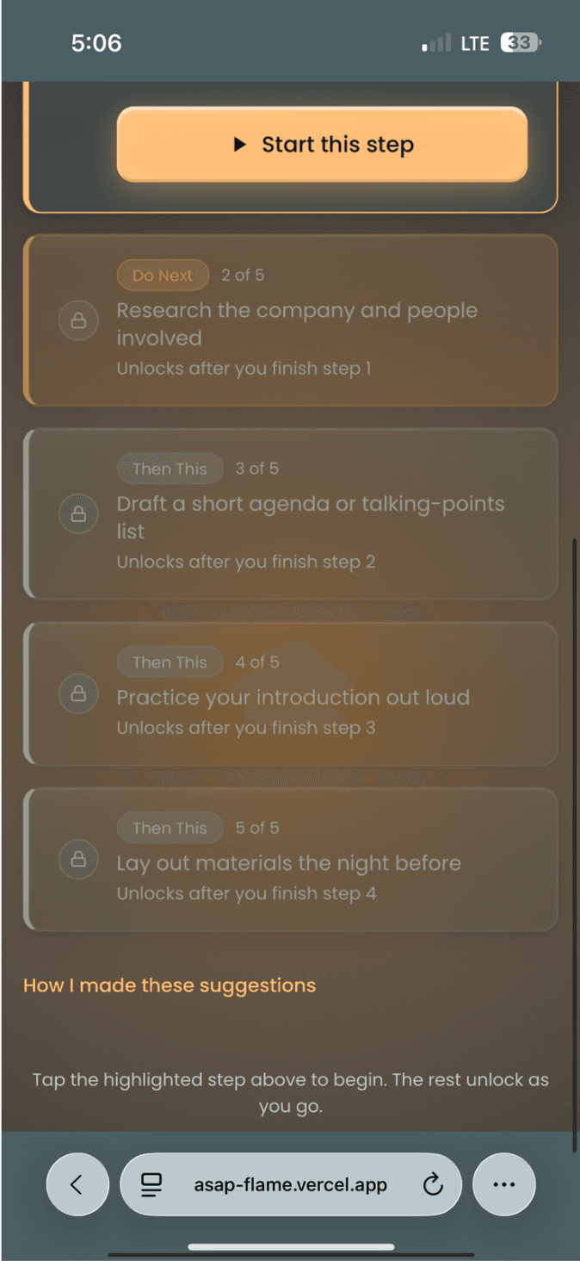This screenshot has height=1261, width=580.
Task: Click the lock icon on step 2
Action: (x=77, y=321)
